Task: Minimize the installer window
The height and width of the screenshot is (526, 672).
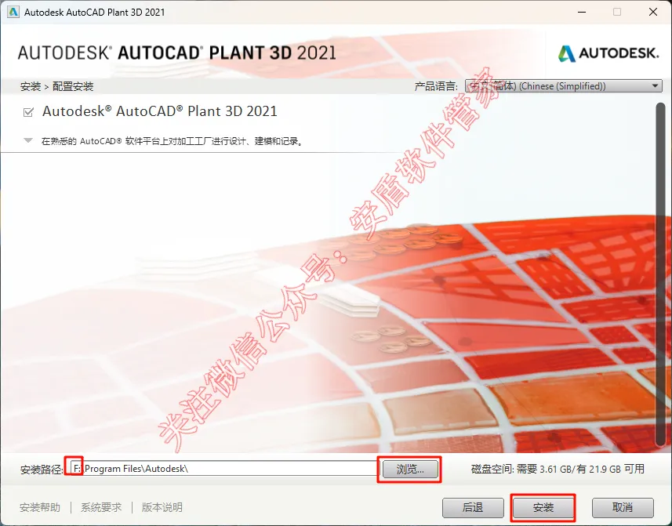Action: click(582, 12)
